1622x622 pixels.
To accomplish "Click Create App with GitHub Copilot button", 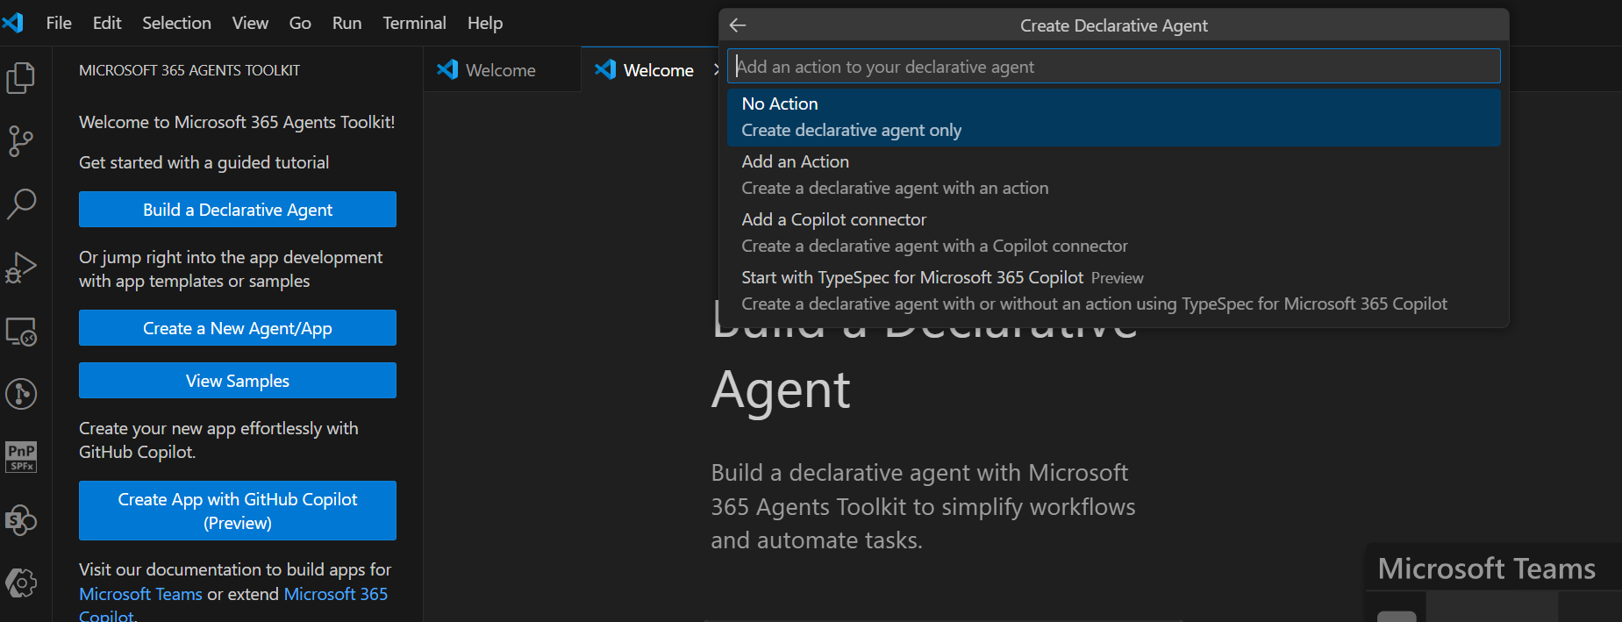I will pos(238,511).
